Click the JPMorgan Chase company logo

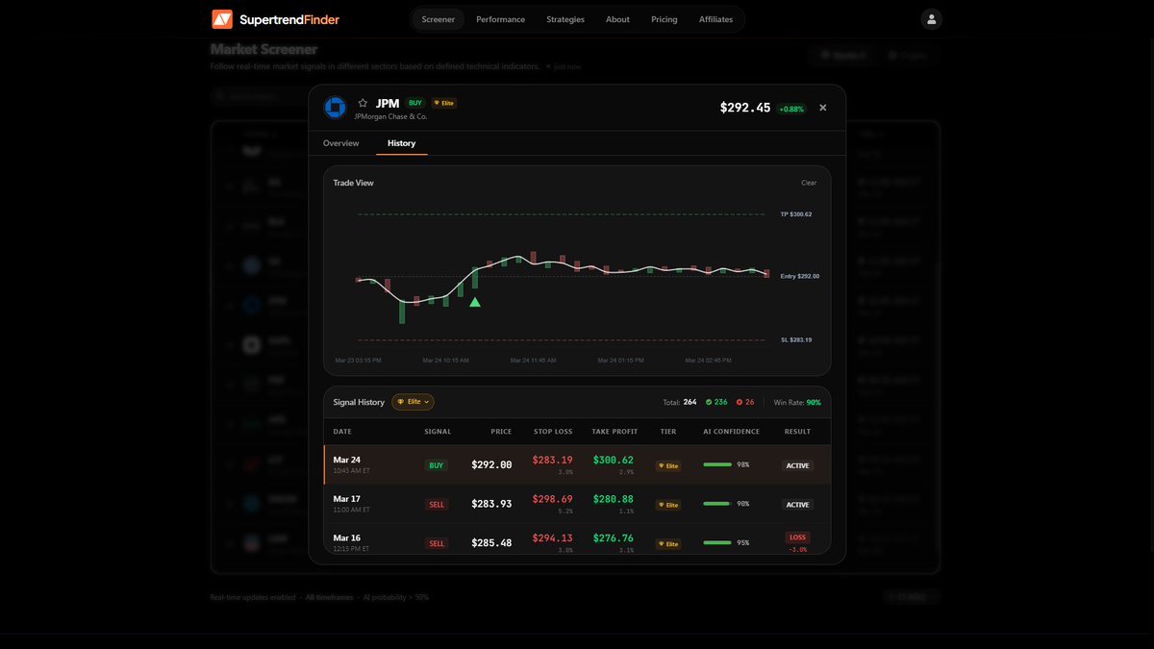coord(335,108)
